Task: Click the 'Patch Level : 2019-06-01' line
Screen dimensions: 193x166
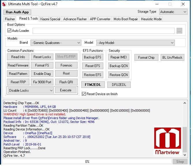Action: (23, 144)
